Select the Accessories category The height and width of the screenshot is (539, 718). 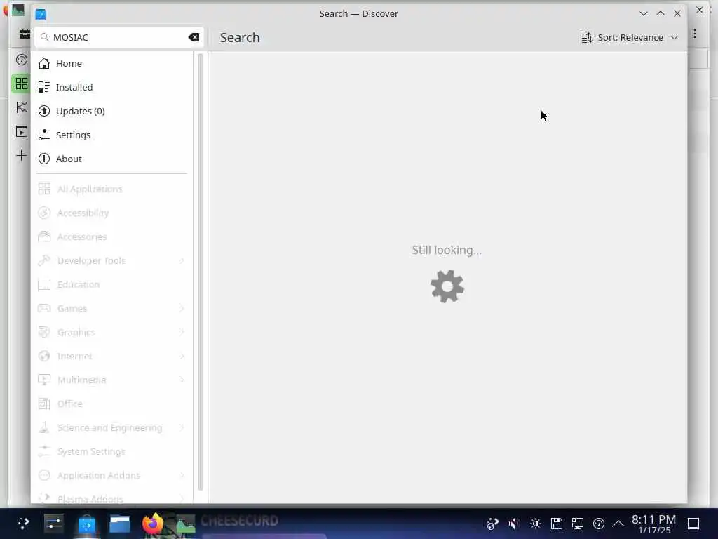click(112, 237)
